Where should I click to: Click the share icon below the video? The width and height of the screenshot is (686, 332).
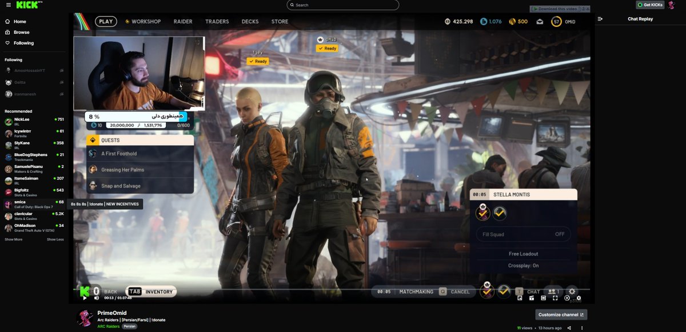[568, 328]
